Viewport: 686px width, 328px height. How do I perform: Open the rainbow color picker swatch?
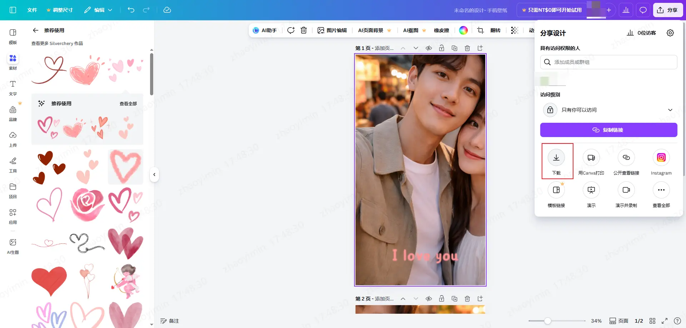coord(463,30)
